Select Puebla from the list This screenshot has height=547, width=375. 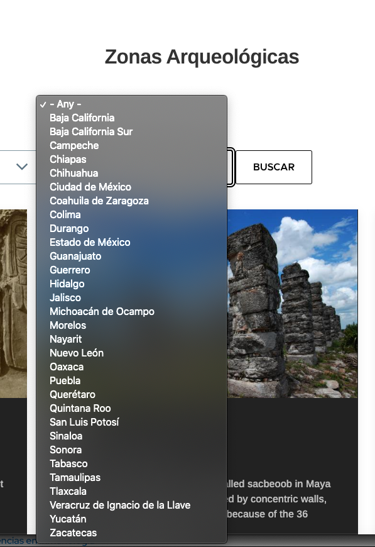(132, 380)
